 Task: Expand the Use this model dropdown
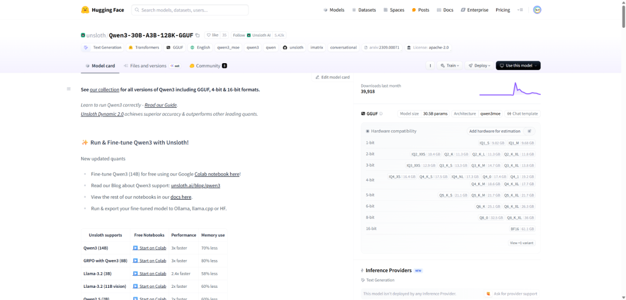(x=518, y=65)
